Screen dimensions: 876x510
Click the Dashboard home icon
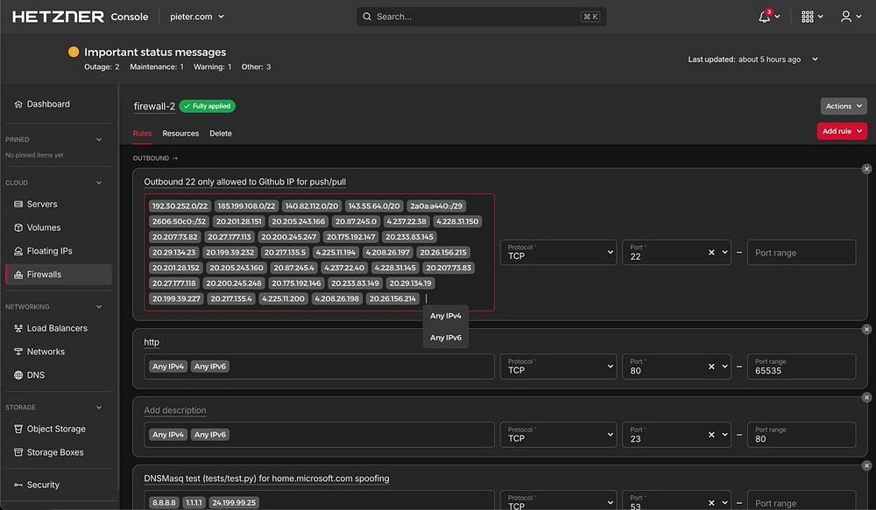coord(18,104)
